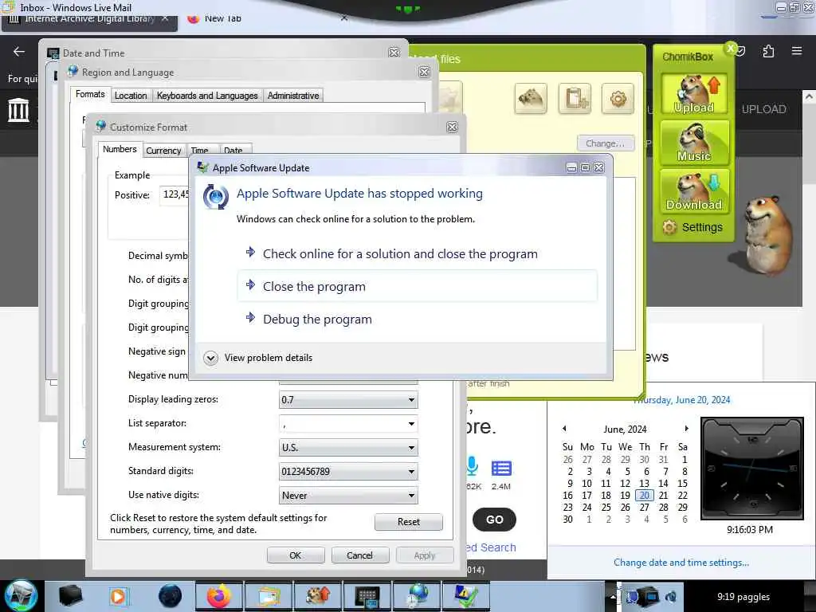Click Cancel in Customize Format dialog
The height and width of the screenshot is (612, 816).
point(359,555)
